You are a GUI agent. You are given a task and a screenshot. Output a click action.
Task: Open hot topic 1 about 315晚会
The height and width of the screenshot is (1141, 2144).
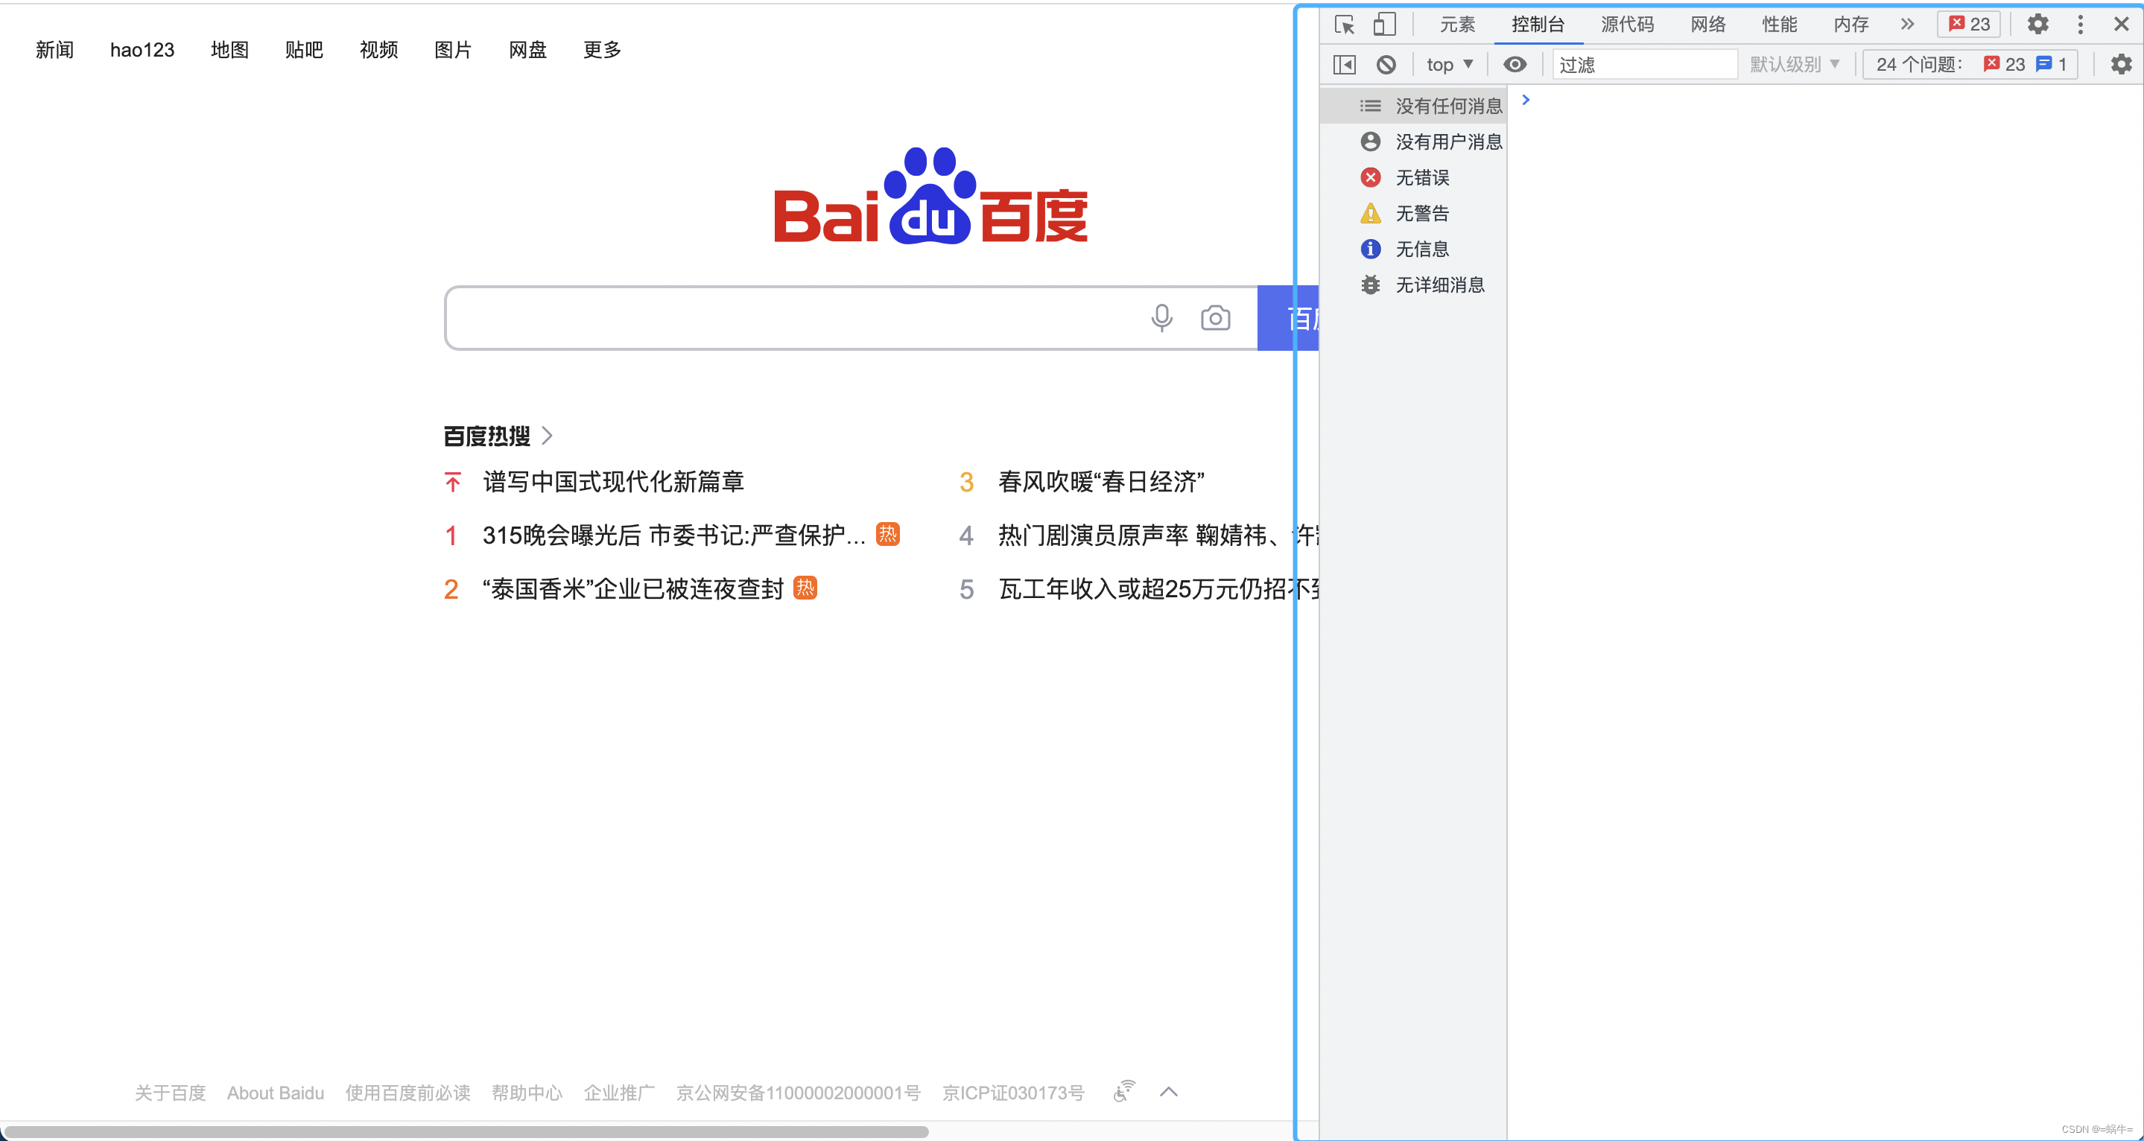(x=674, y=535)
